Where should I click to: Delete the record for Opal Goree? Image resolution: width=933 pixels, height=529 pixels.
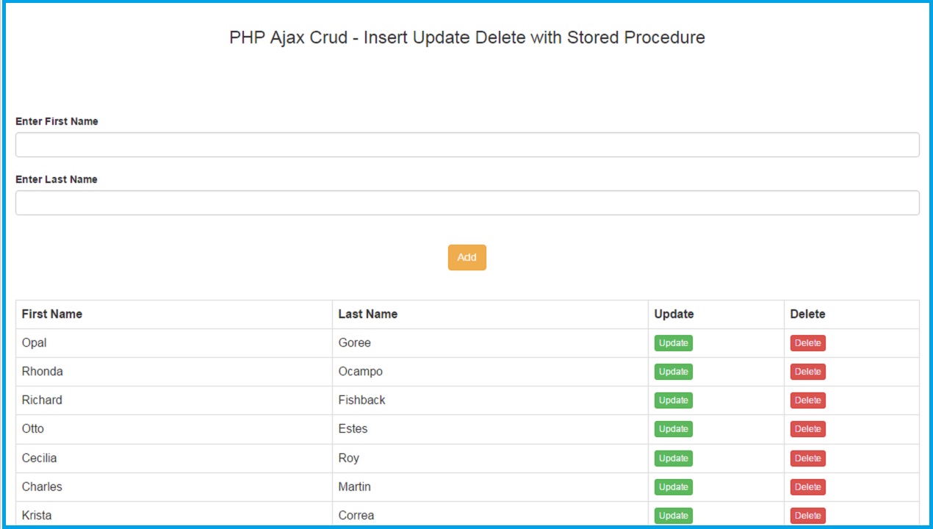[807, 342]
